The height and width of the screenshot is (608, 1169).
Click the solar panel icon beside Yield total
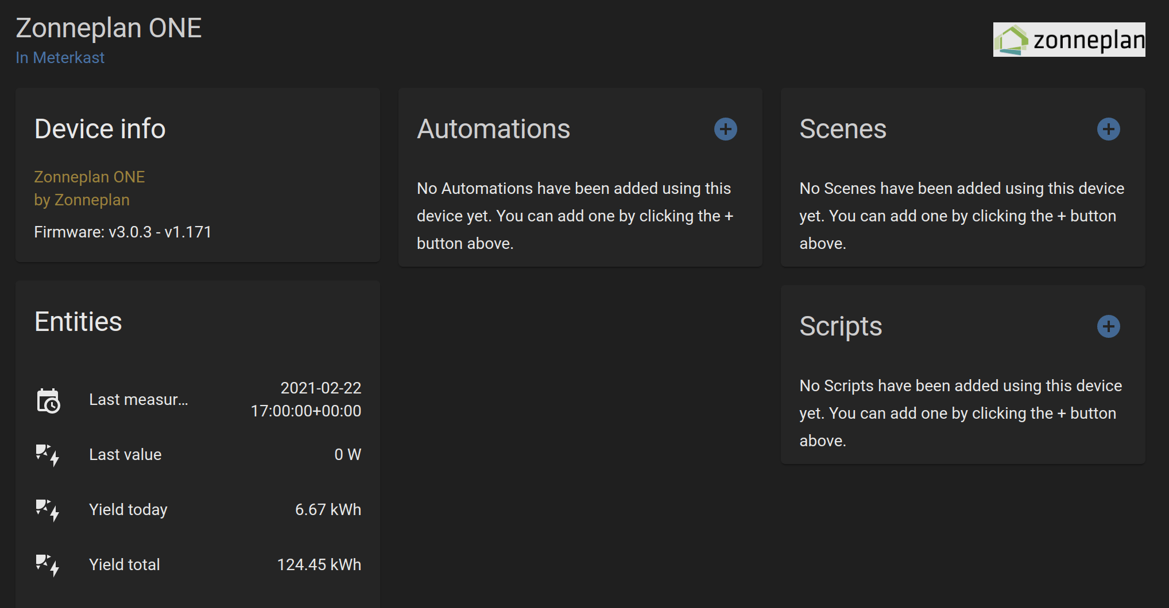pyautogui.click(x=47, y=565)
